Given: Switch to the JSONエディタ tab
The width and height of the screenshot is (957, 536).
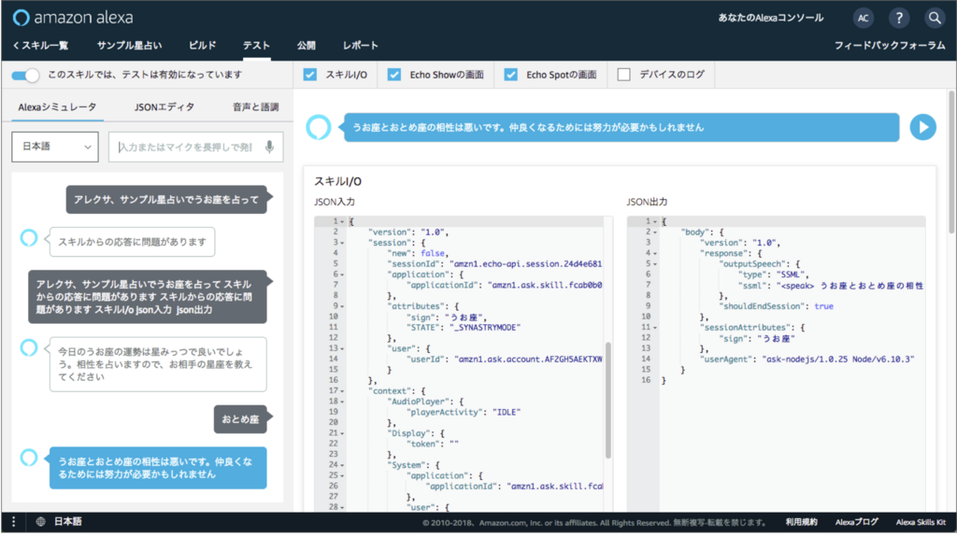Looking at the screenshot, I should point(164,107).
